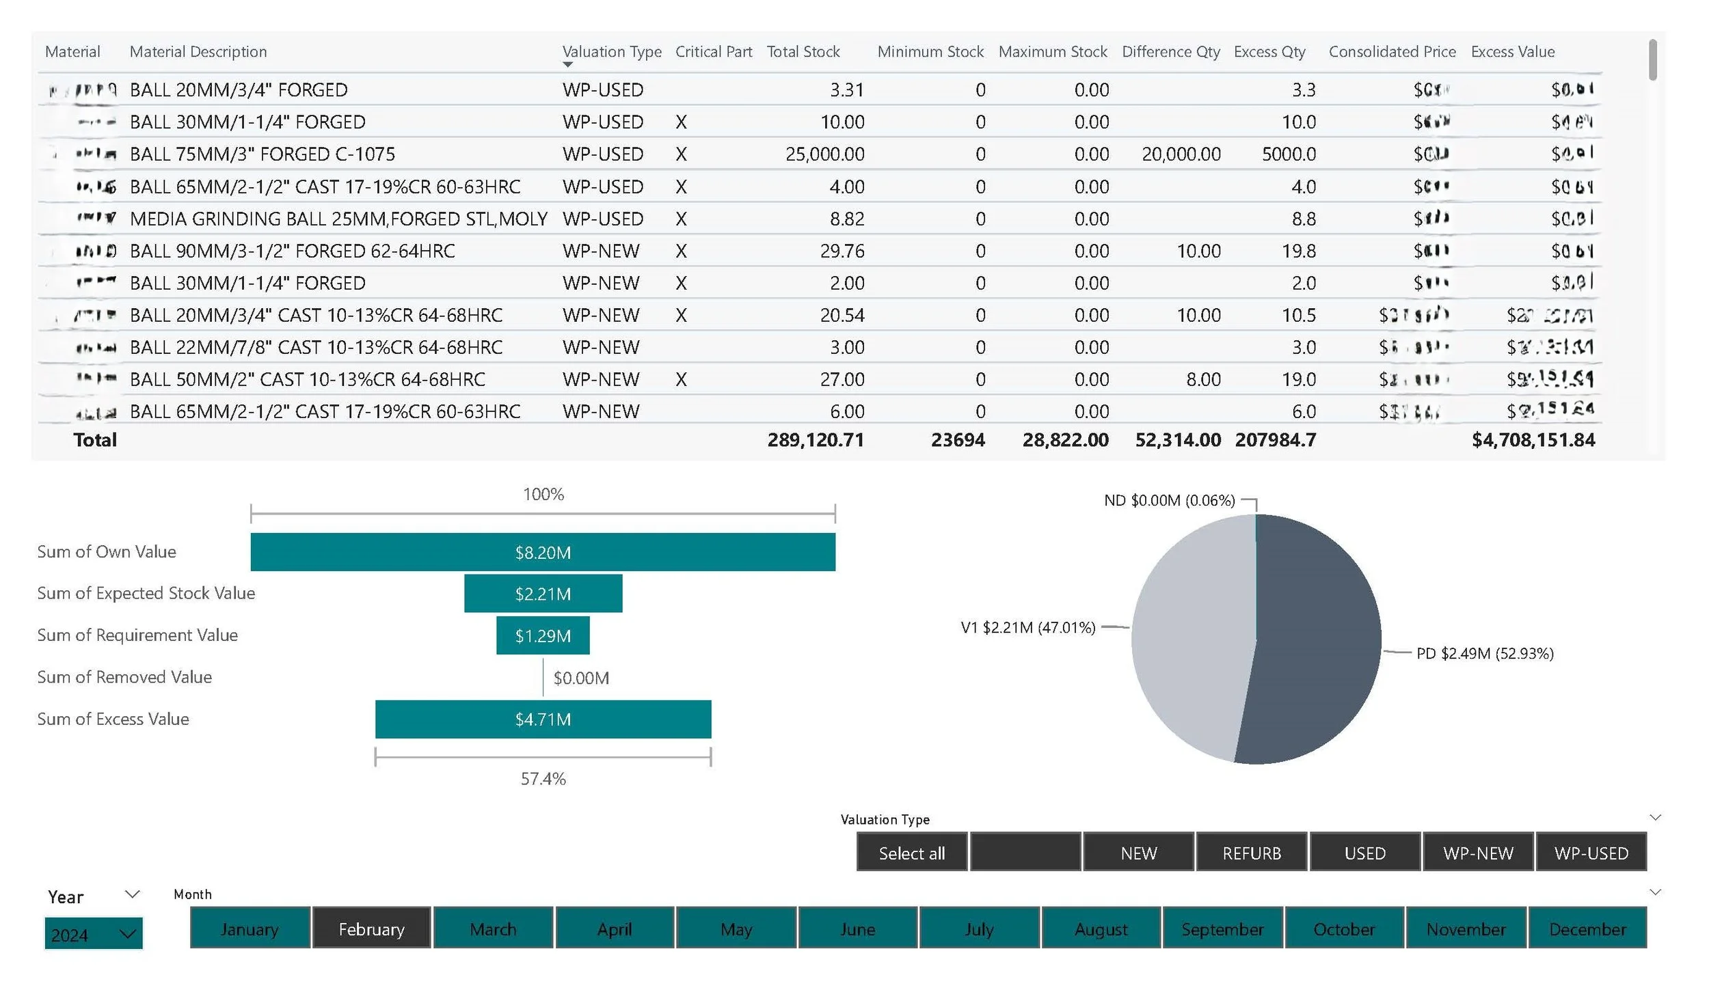1709x988 pixels.
Task: Expand the Month slicer chevron
Action: pyautogui.click(x=1655, y=892)
